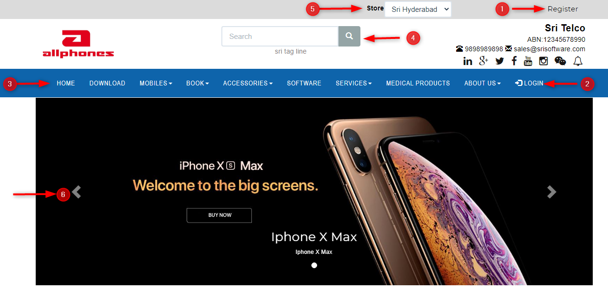Image resolution: width=608 pixels, height=290 pixels.
Task: Advance to next carousel slide arrow
Action: (551, 192)
